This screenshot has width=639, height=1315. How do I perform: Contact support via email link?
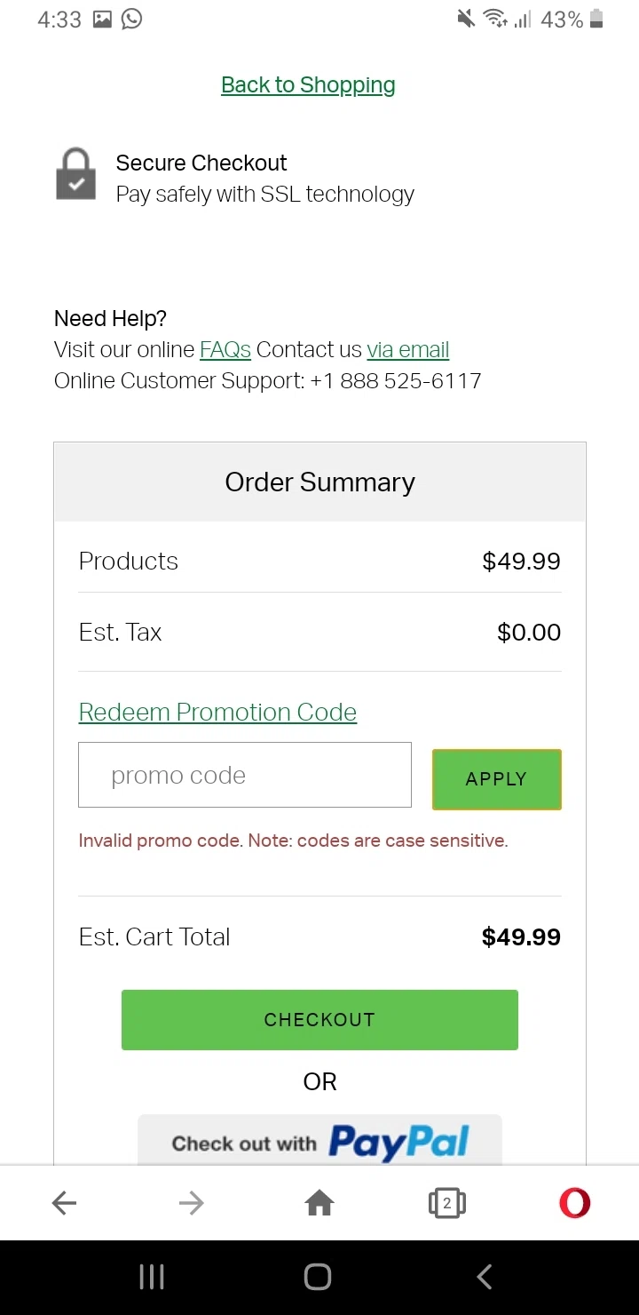(408, 350)
